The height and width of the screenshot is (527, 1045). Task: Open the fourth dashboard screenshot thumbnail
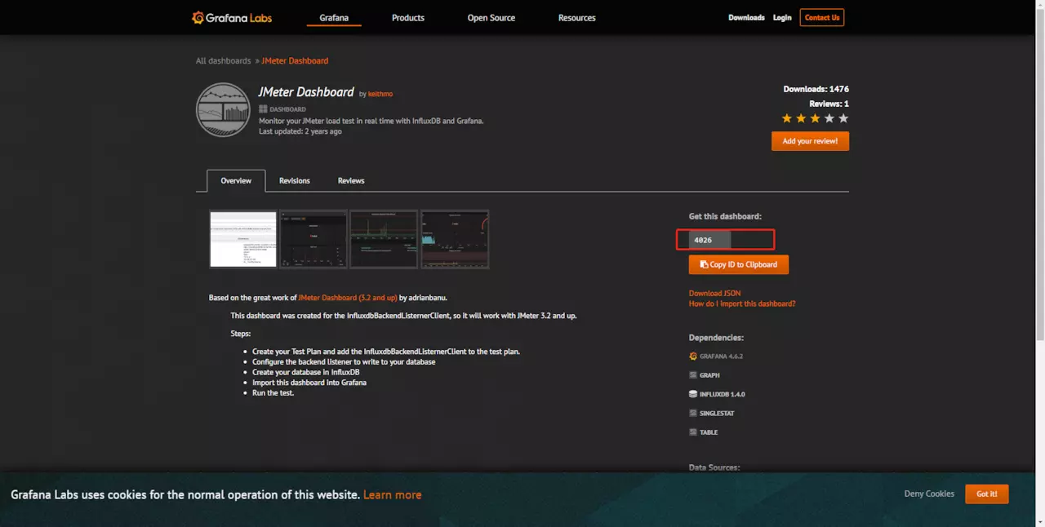pyautogui.click(x=455, y=239)
